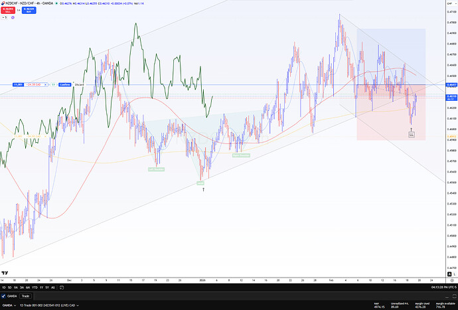Click the Right Shoulder pattern label
This screenshot has height=310, width=458.
pos(241,155)
